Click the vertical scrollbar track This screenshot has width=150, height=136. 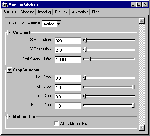(142, 74)
